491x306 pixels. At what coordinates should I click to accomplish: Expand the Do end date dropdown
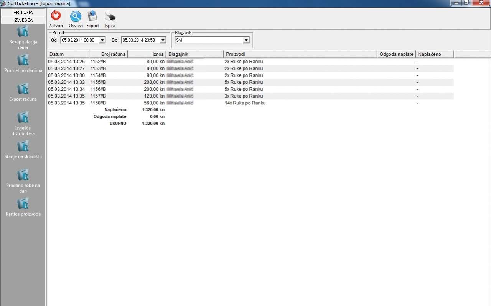pyautogui.click(x=163, y=40)
